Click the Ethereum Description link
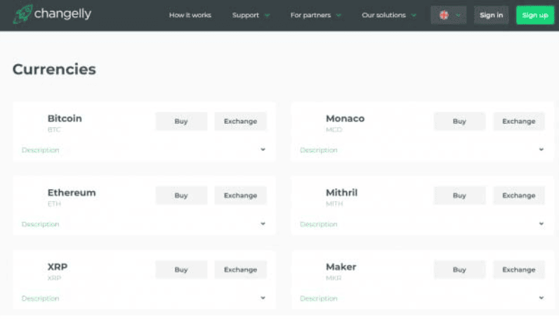 coord(40,224)
